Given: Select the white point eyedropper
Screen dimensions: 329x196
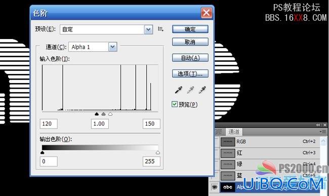Looking at the screenshot, I should (202, 90).
